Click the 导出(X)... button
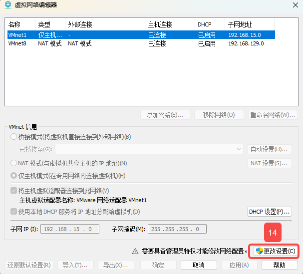303x274 pixels. (x=116, y=265)
